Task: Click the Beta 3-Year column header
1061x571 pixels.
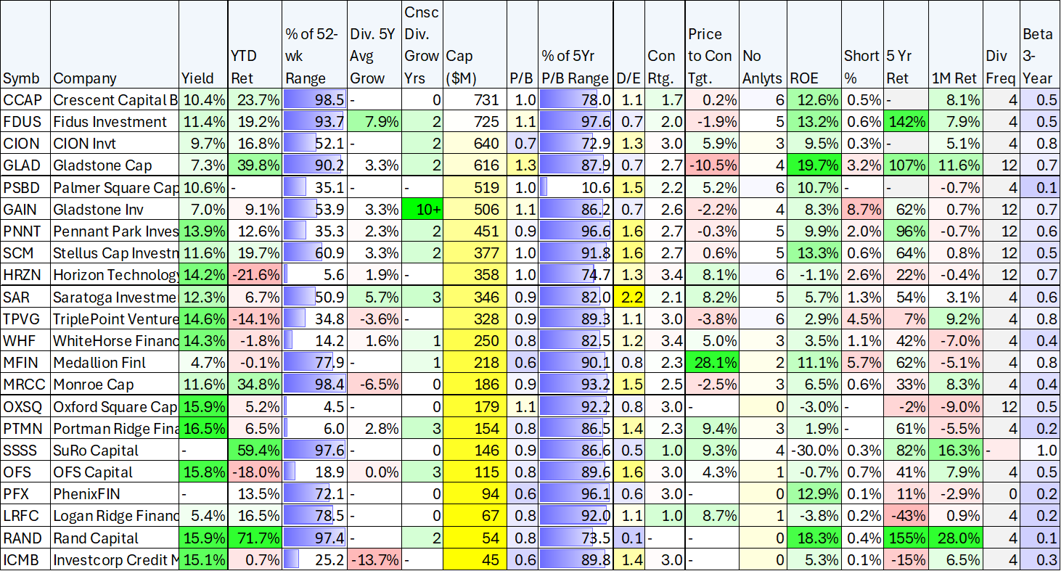Action: tap(1040, 45)
